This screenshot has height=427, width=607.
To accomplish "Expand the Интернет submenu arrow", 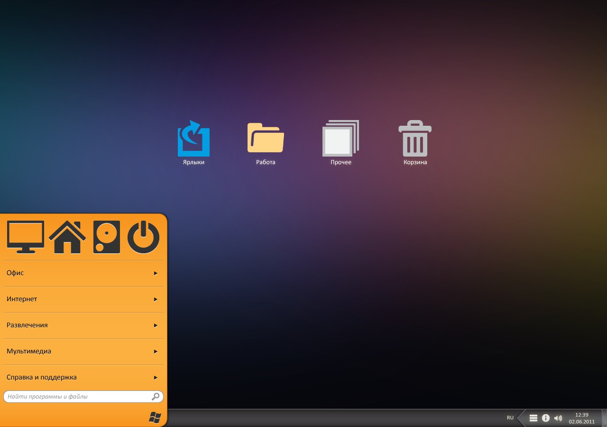I will [x=156, y=299].
